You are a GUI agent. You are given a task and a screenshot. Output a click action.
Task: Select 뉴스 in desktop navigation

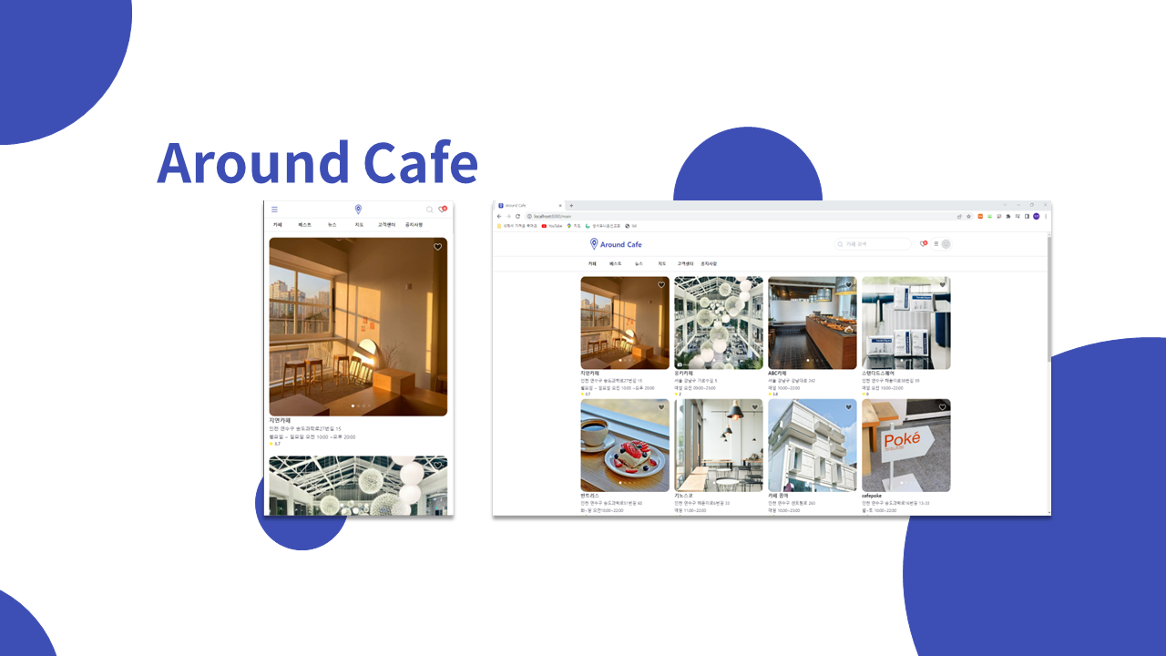(639, 263)
